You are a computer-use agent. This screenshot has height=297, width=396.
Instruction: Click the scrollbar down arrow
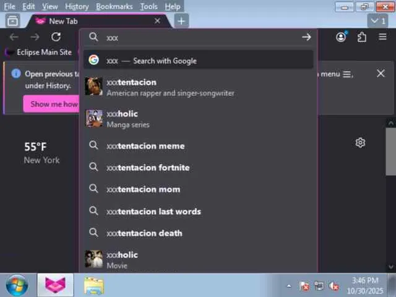click(x=390, y=267)
